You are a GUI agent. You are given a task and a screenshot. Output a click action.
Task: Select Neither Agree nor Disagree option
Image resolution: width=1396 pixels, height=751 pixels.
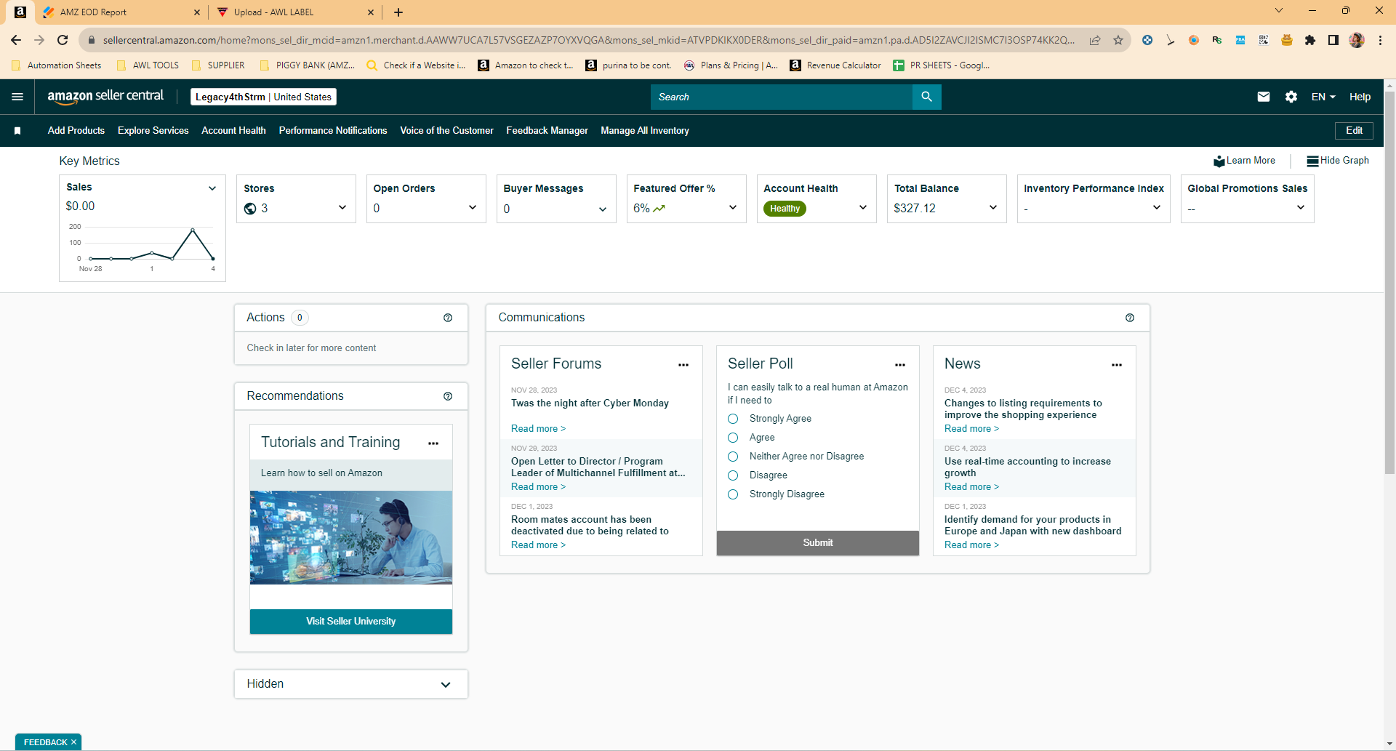[x=733, y=457]
